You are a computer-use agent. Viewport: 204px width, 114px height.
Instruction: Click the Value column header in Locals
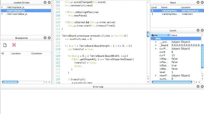(186, 35)
